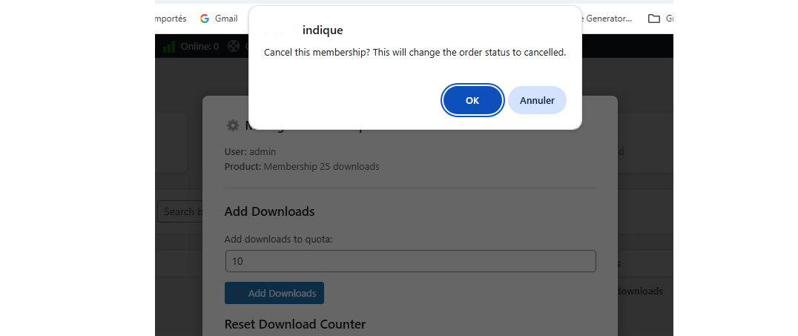798x336 pixels.
Task: Click the green signal bars icon
Action: tap(169, 46)
